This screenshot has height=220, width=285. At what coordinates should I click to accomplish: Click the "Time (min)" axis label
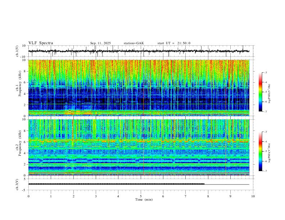tap(144, 200)
